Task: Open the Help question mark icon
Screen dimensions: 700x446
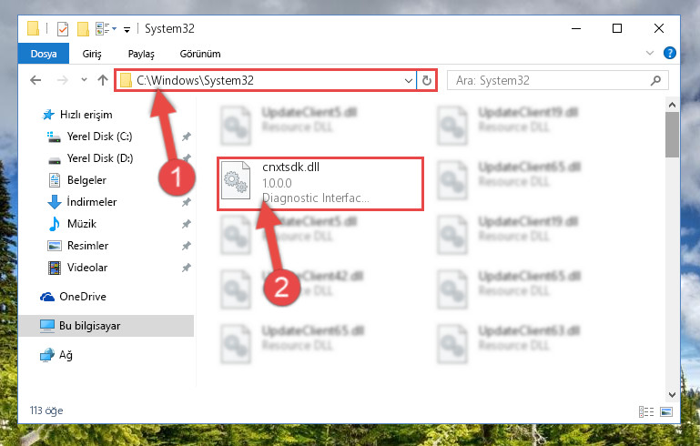Action: coord(669,53)
